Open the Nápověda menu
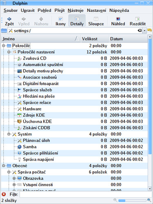The width and height of the screenshot is (153, 204). [x=119, y=11]
